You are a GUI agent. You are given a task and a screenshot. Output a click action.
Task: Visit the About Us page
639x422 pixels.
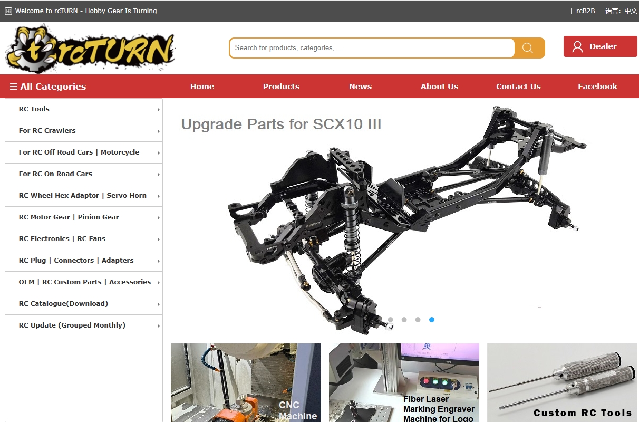click(440, 87)
